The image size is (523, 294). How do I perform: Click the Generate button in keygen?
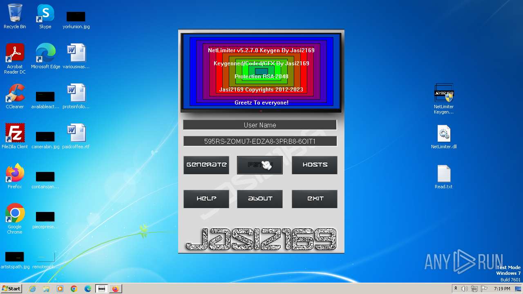tap(206, 165)
